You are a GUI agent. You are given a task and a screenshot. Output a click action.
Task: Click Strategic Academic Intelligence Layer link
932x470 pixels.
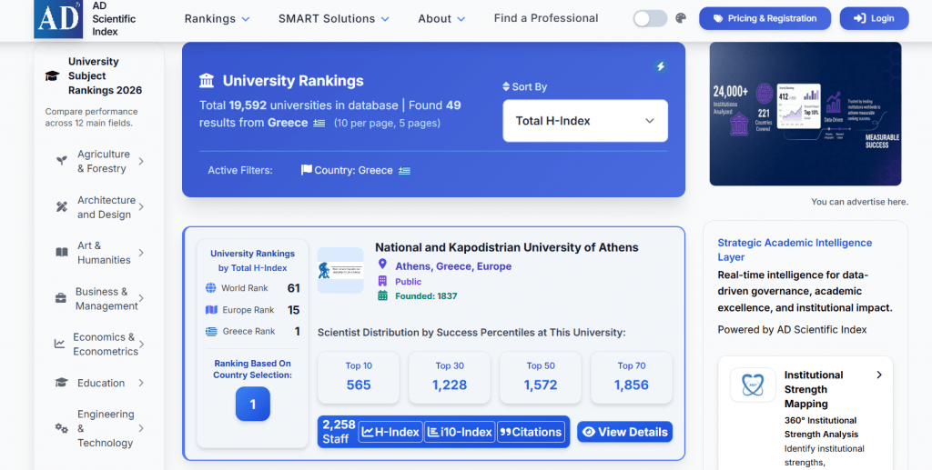(795, 250)
